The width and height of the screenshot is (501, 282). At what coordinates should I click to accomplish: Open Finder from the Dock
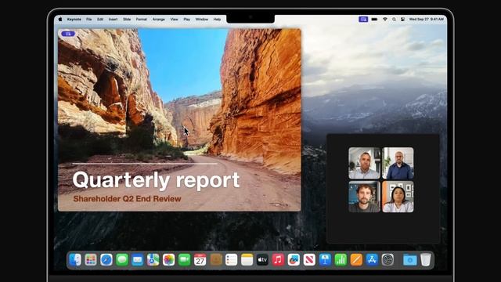[75, 260]
